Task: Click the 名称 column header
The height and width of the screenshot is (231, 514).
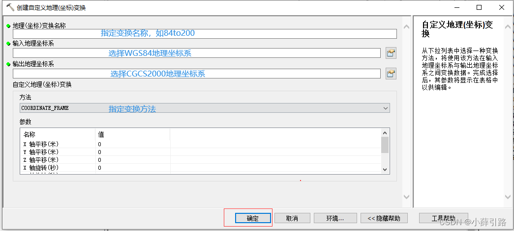Action: pyautogui.click(x=58, y=134)
